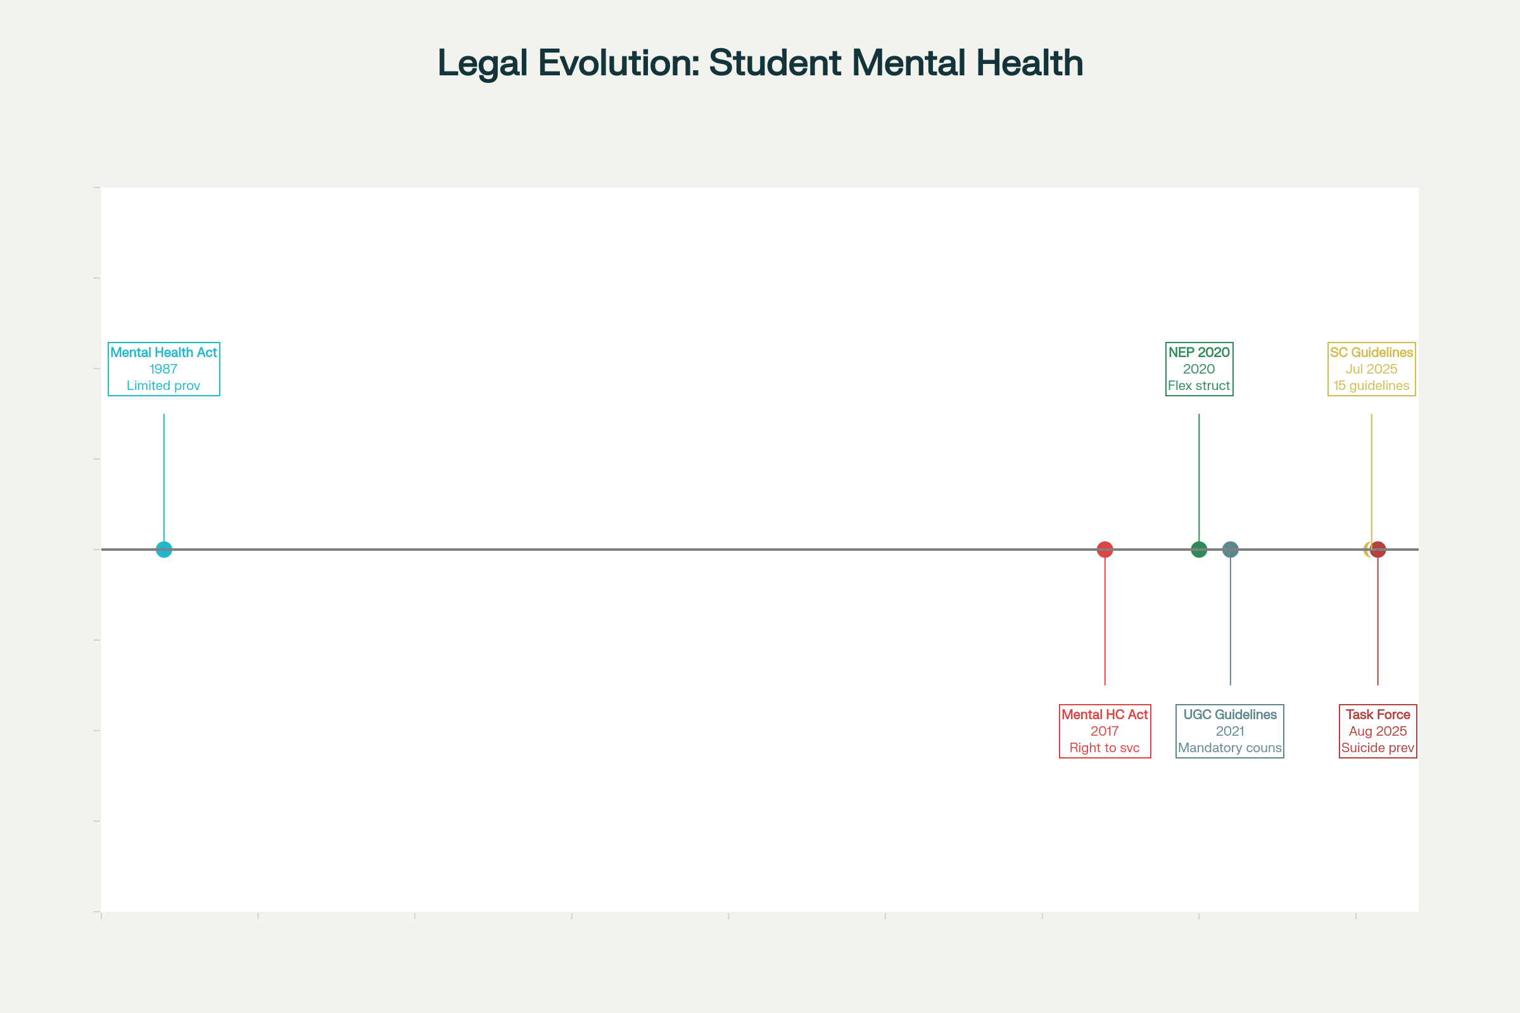Select the Task Force Aug 2025 label

[1378, 731]
